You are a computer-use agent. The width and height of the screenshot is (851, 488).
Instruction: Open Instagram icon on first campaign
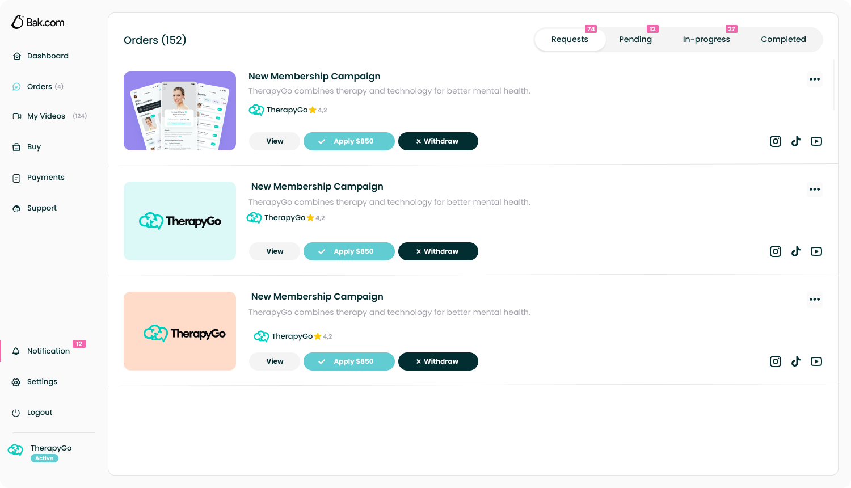[x=776, y=141]
